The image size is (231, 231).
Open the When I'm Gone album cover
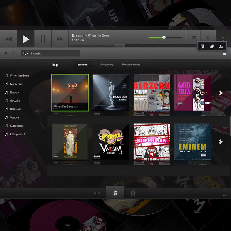pyautogui.click(x=70, y=93)
